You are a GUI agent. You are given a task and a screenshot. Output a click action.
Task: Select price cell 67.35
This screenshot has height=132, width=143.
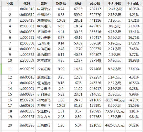78,9
